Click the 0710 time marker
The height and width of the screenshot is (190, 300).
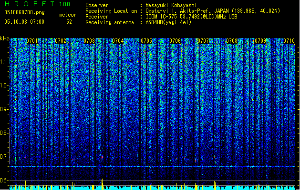click(x=289, y=41)
